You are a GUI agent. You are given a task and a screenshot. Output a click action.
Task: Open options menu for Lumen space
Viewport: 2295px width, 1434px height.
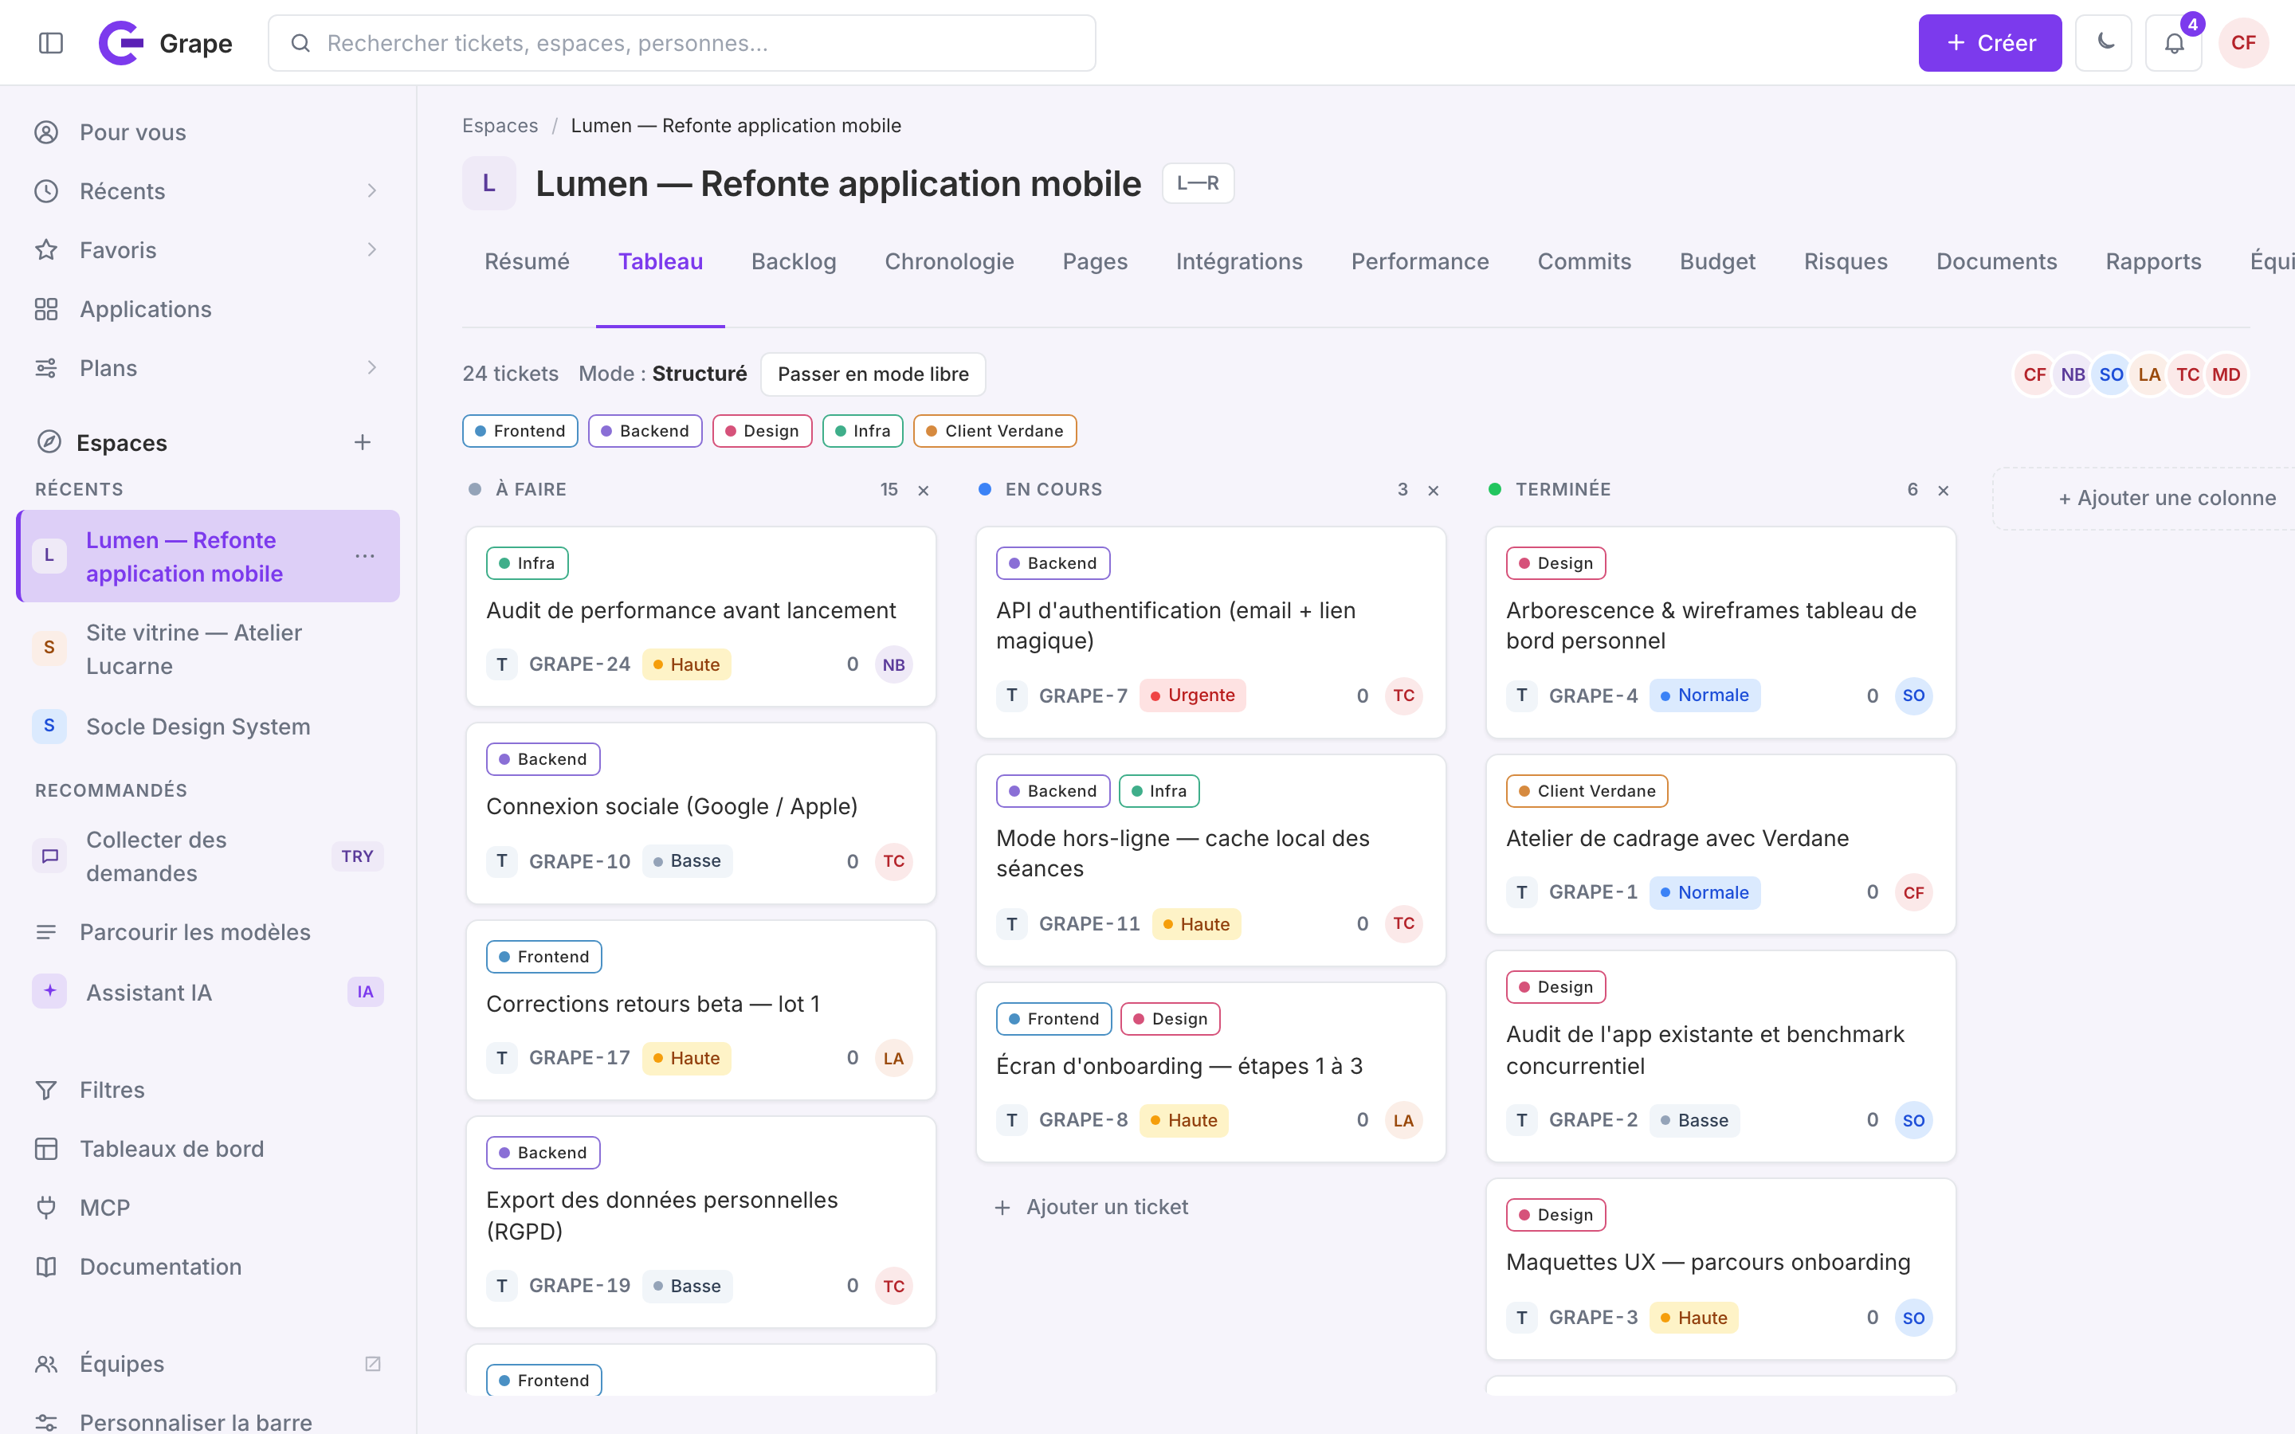pyautogui.click(x=365, y=556)
